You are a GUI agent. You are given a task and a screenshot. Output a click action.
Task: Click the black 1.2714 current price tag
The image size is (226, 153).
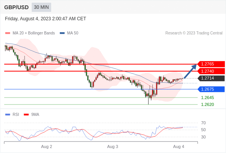click(x=211, y=78)
